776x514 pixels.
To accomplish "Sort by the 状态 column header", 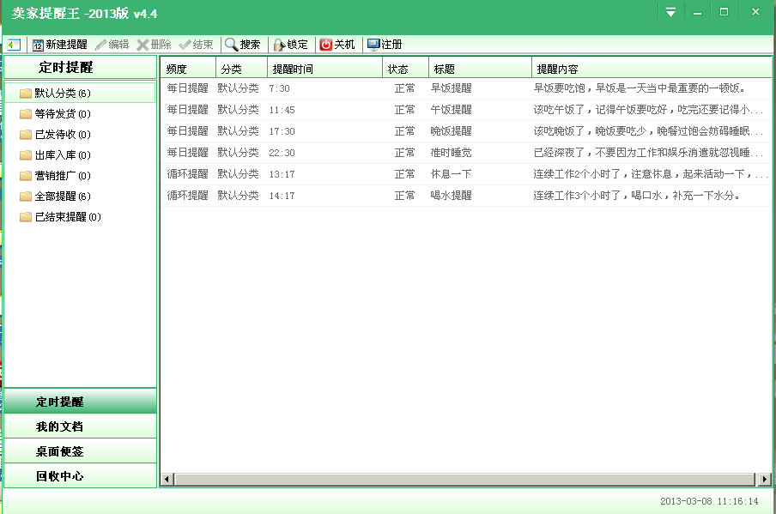I will [x=406, y=69].
